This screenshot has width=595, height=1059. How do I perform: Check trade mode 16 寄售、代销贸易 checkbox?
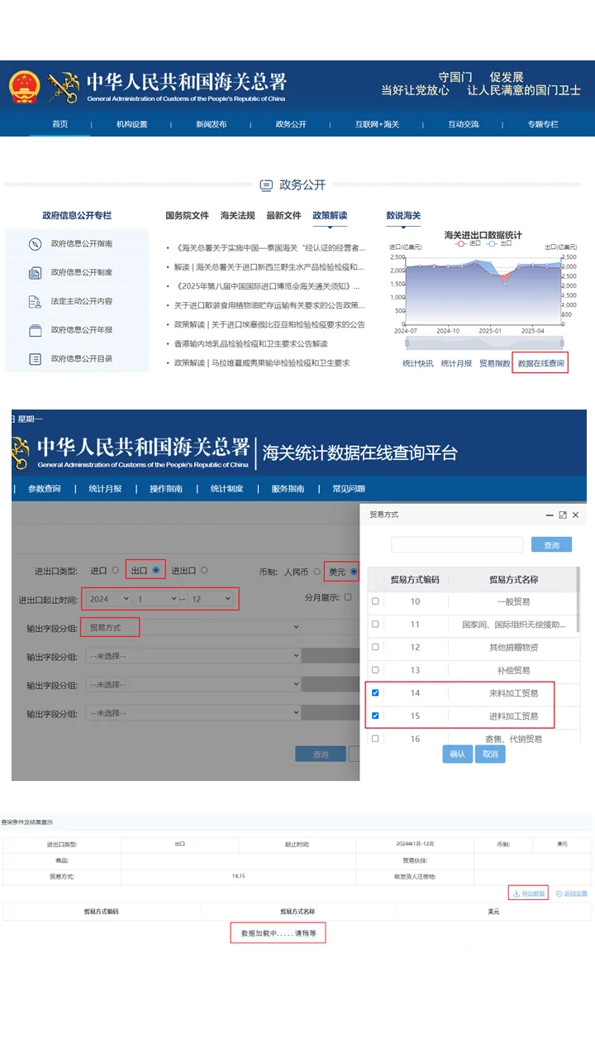(x=375, y=739)
